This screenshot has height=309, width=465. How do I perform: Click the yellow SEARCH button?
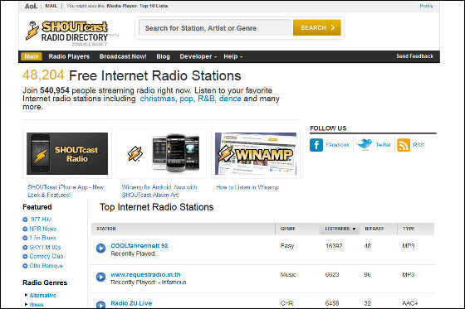click(x=316, y=28)
